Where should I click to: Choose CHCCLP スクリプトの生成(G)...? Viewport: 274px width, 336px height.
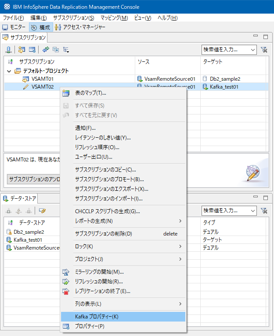pos(123,211)
